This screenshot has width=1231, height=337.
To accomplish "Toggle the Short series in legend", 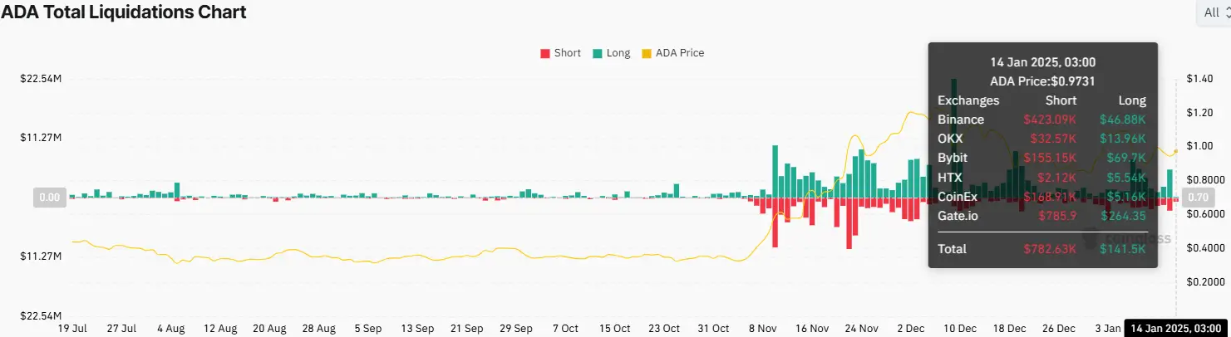I will pyautogui.click(x=567, y=53).
